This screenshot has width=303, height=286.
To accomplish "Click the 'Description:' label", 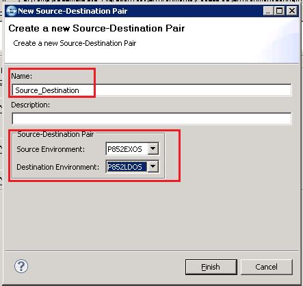I will (31, 105).
